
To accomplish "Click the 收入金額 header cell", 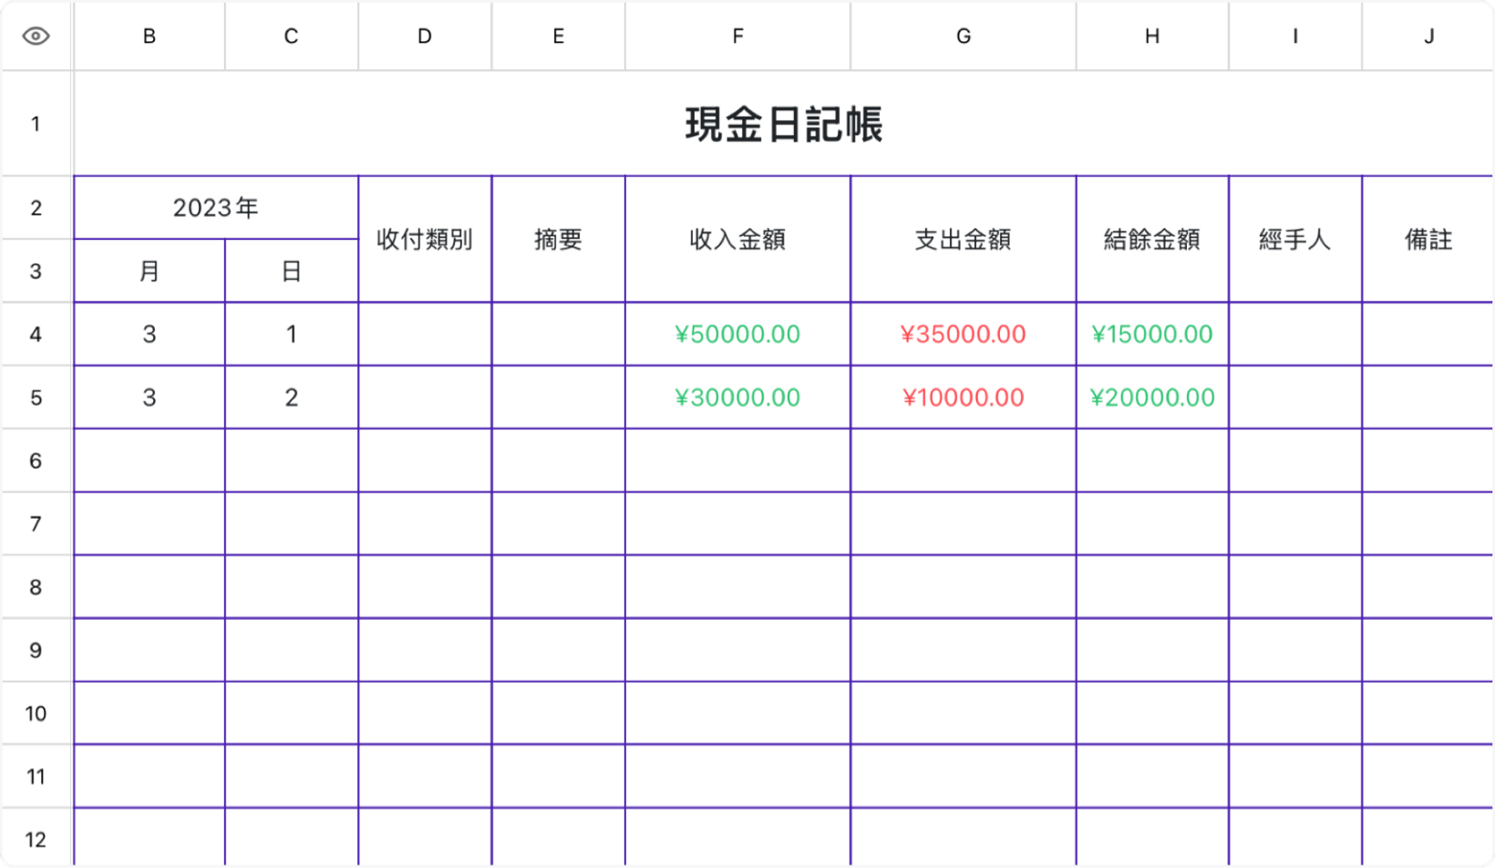I will point(737,240).
